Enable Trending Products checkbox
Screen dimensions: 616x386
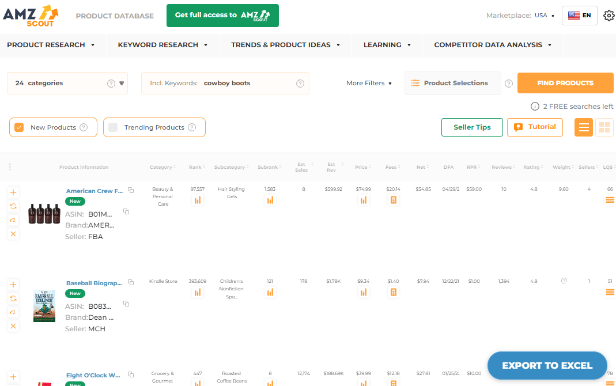113,127
